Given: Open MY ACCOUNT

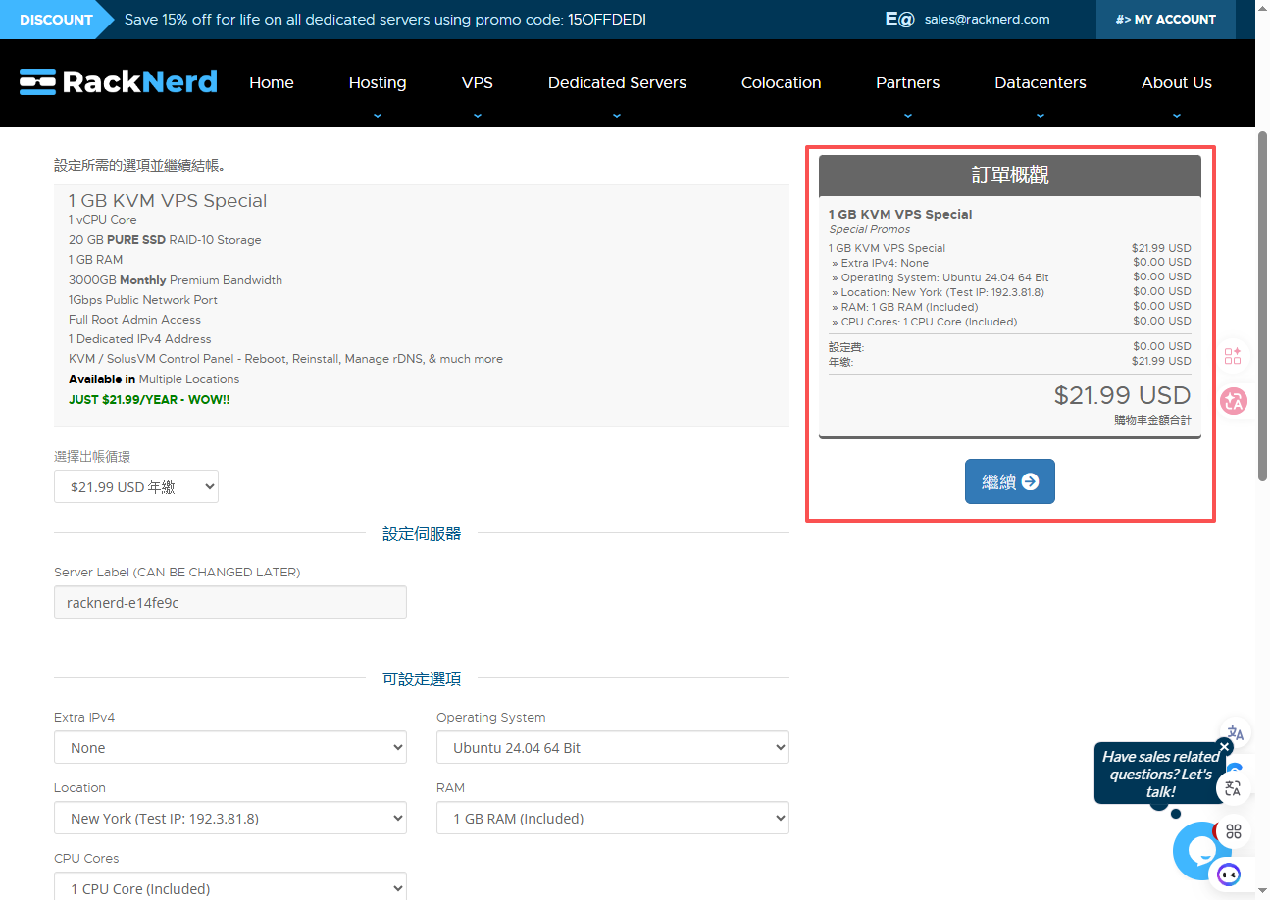Looking at the screenshot, I should coord(1166,20).
